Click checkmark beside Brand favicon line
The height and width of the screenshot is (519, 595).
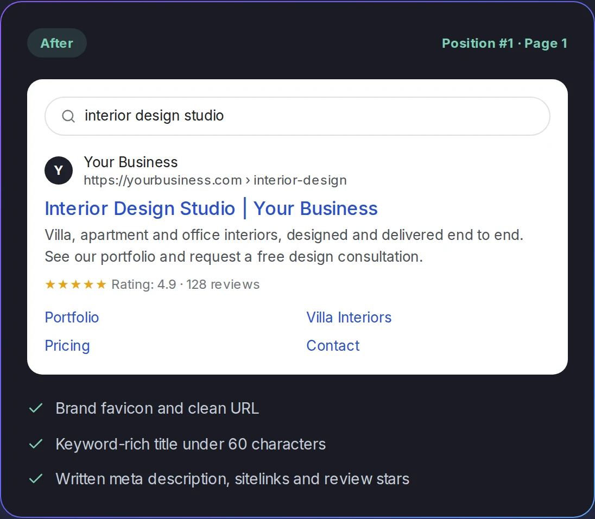pyautogui.click(x=36, y=408)
